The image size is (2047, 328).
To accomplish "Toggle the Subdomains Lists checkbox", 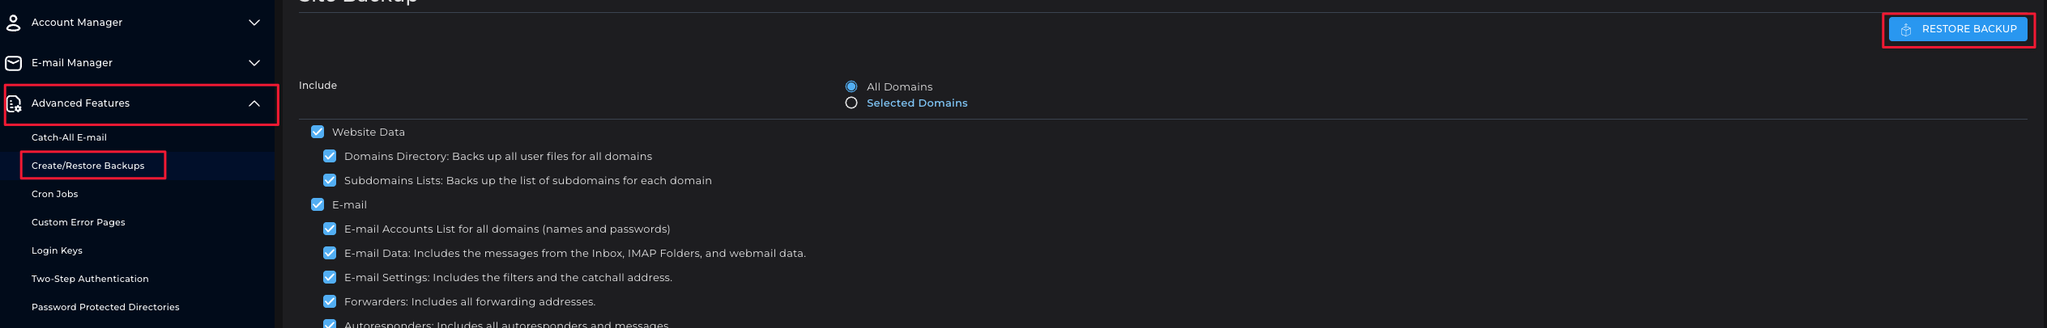I will [x=330, y=180].
